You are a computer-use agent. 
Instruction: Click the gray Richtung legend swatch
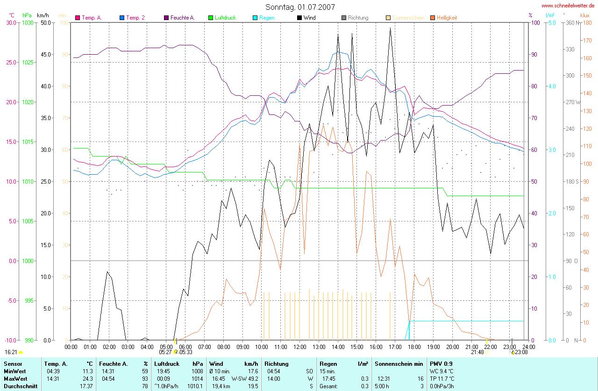344,18
